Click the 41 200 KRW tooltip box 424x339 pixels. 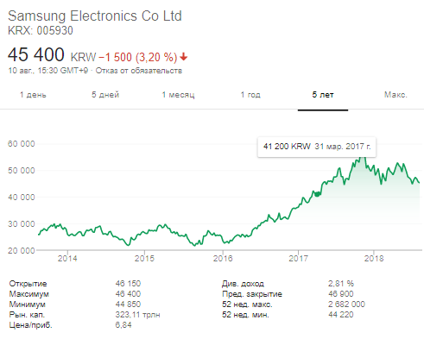click(317, 147)
